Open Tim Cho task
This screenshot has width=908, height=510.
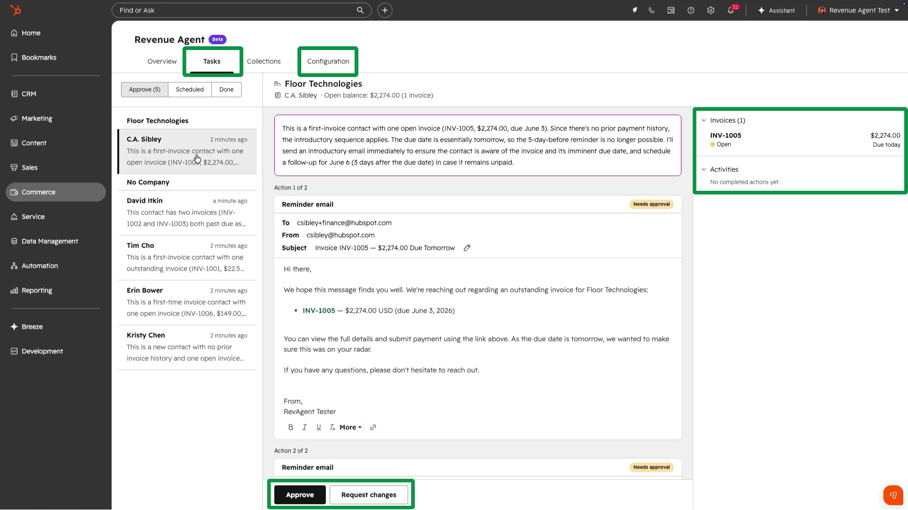coord(187,257)
